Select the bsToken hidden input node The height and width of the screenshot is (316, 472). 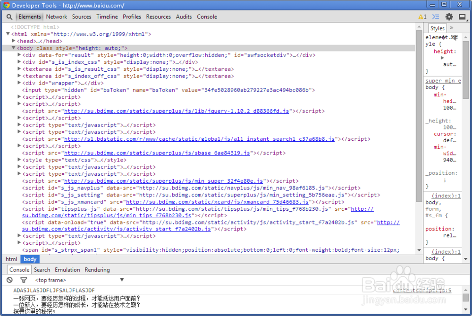point(169,90)
